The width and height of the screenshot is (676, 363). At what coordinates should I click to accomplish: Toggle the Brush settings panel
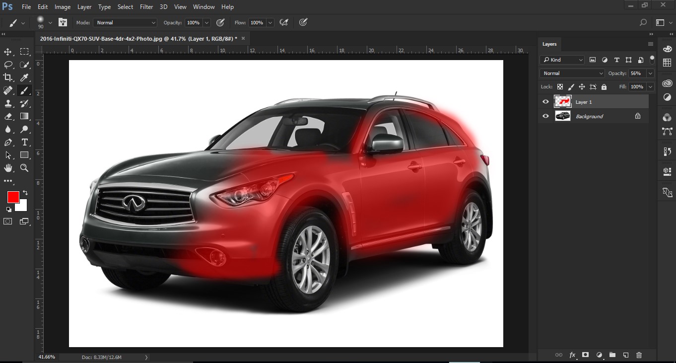(x=63, y=22)
